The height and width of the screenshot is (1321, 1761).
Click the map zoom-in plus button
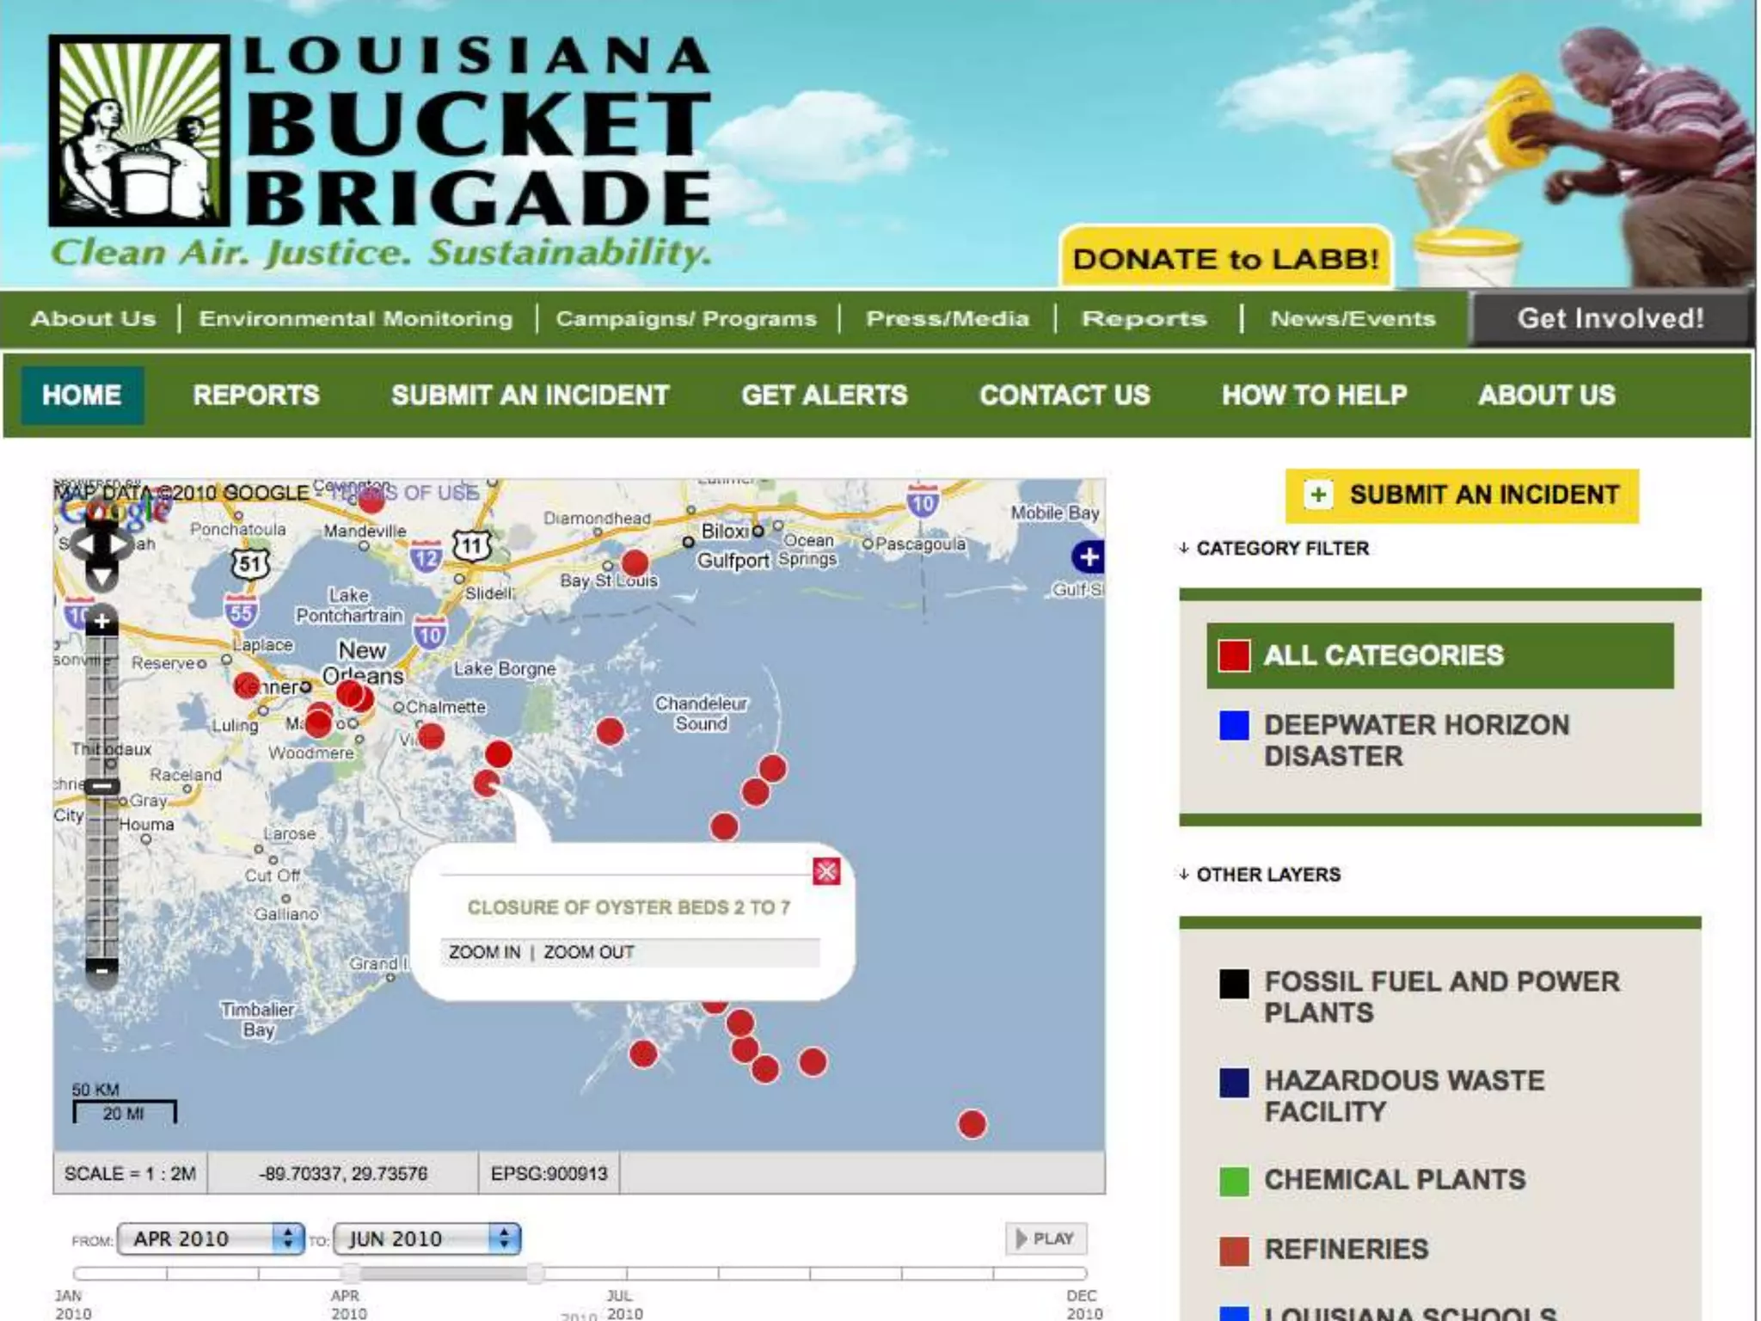tap(101, 621)
